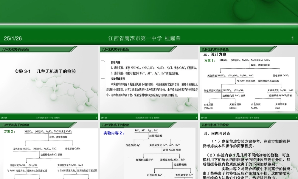Click the 红褐色沉淀 Fe node in the flowchart
The height and width of the screenshot is (179, 298).
[x=145, y=160]
